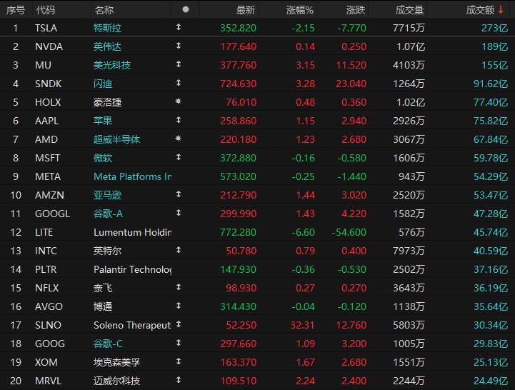Click the Palantir Technolog name cell

click(133, 269)
